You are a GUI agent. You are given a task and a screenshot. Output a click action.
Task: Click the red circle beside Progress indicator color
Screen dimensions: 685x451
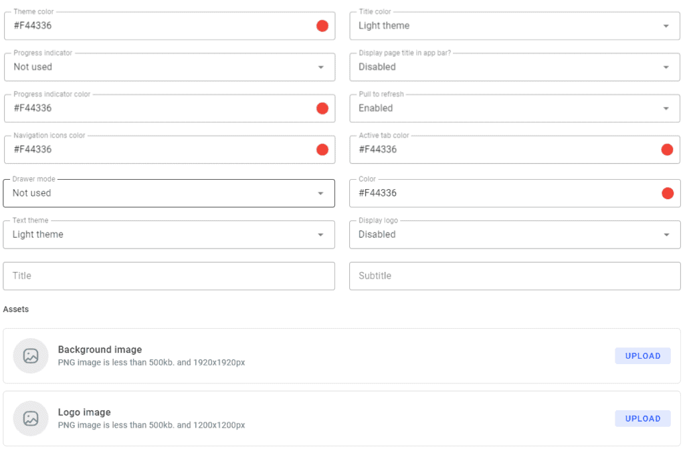pyautogui.click(x=322, y=108)
